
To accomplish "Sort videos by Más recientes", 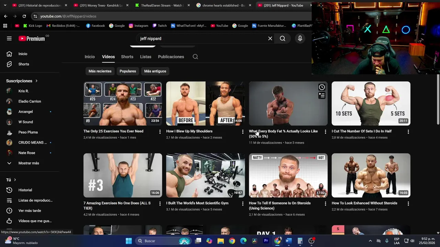I will 100,71.
